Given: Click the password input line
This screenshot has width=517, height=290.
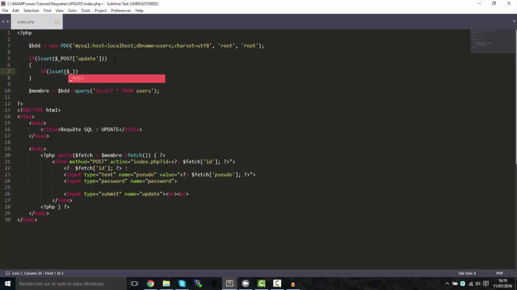Looking at the screenshot, I should 120,181.
